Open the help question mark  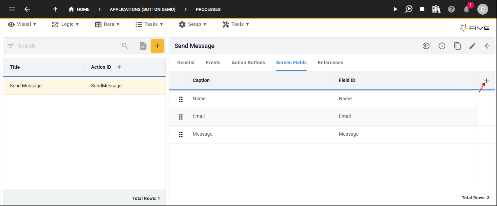[x=451, y=9]
